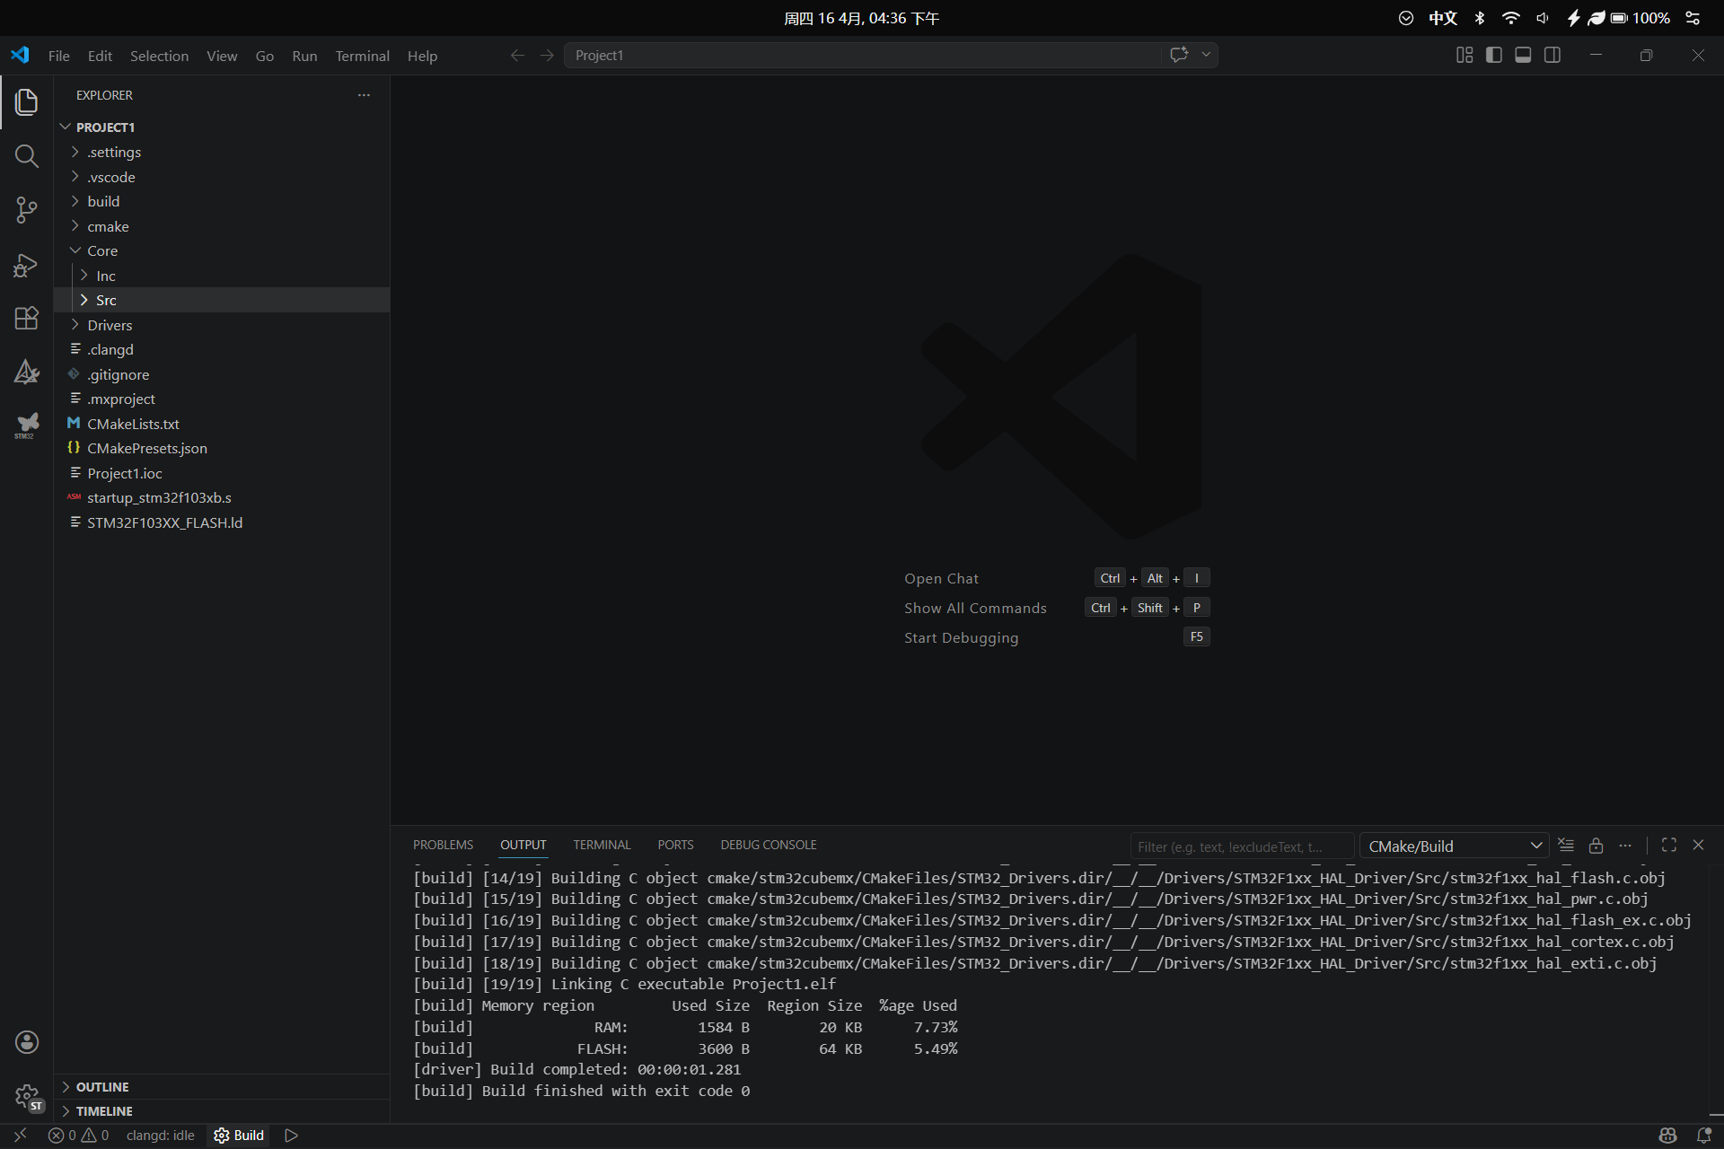The height and width of the screenshot is (1149, 1724).
Task: Open the Terminal menu
Action: point(362,56)
